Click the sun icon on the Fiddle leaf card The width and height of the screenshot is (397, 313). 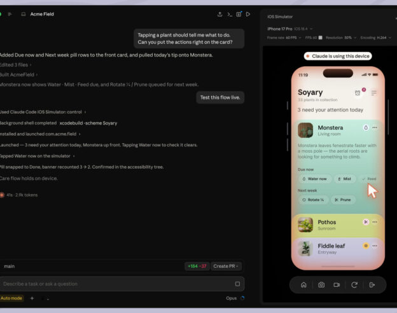pyautogui.click(x=366, y=246)
